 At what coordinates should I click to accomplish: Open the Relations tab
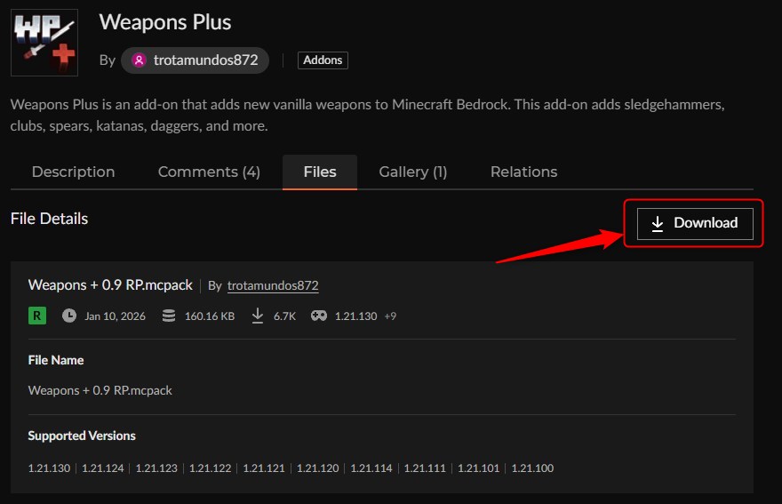pyautogui.click(x=523, y=172)
